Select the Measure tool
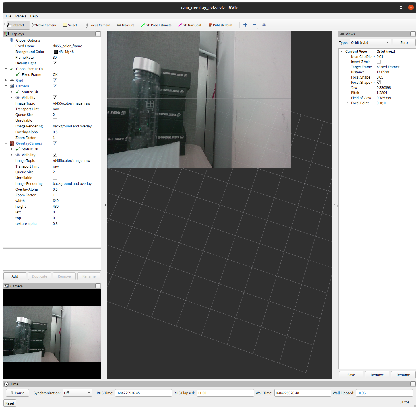 (x=125, y=25)
